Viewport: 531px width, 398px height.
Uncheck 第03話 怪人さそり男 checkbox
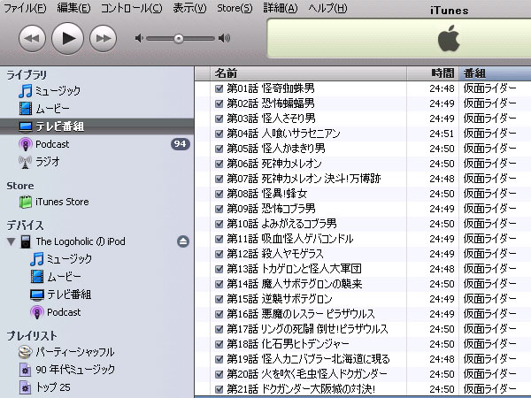point(219,119)
